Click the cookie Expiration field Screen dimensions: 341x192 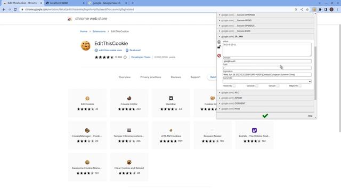(267, 75)
